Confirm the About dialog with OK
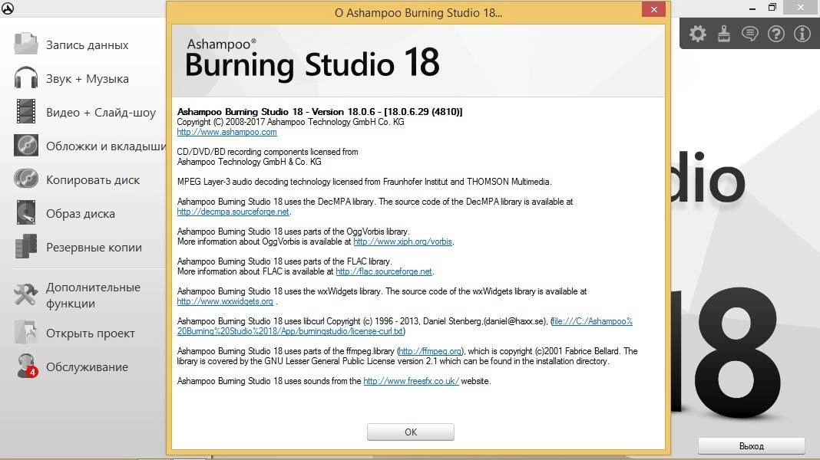Viewport: 820px width, 460px height. coord(411,432)
